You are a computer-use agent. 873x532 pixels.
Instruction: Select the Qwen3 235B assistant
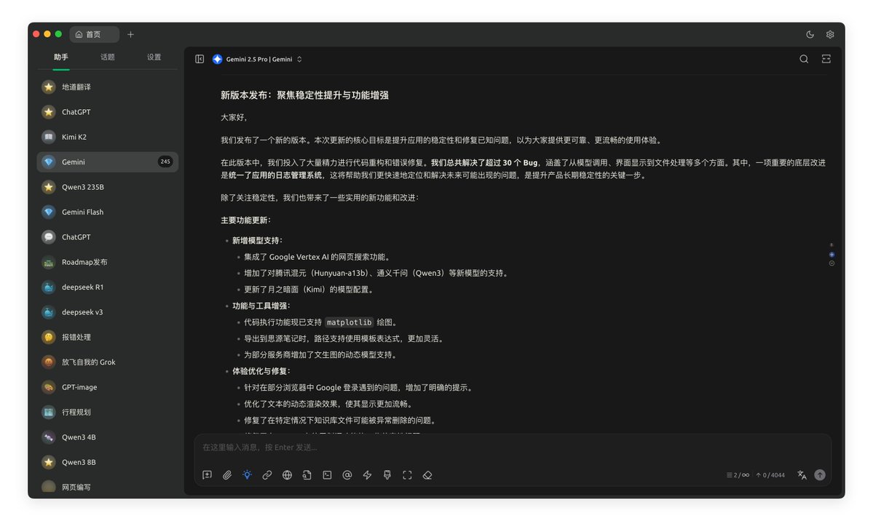pos(108,187)
